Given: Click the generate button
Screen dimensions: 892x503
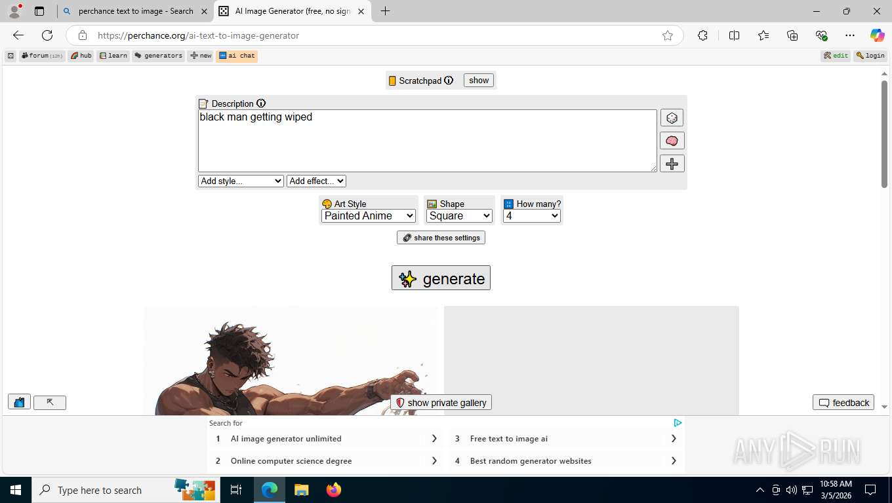Looking at the screenshot, I should tap(441, 278).
